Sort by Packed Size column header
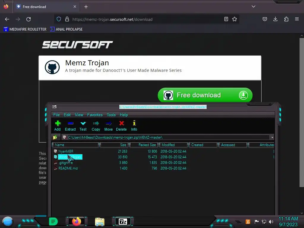This screenshot has width=304, height=228. pyautogui.click(x=144, y=145)
